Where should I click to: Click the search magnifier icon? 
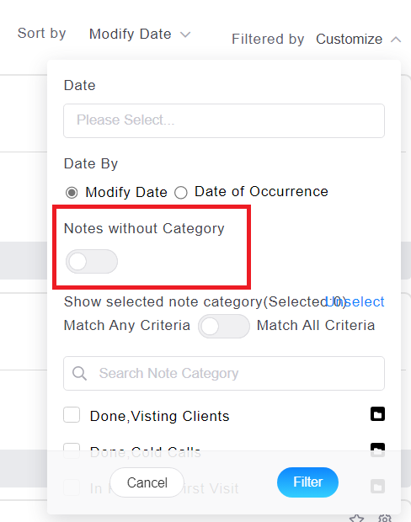(x=80, y=374)
